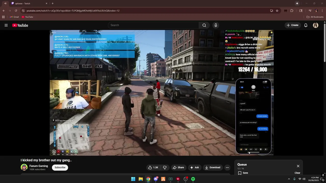Open File Explorer from the taskbar
The image size is (326, 183).
pos(141,179)
